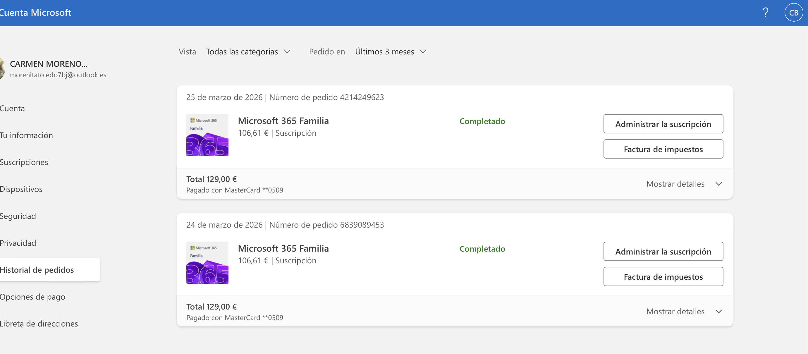Viewport: 808px width, 354px height.
Task: Open the Todas las categorías dropdown
Action: (248, 52)
